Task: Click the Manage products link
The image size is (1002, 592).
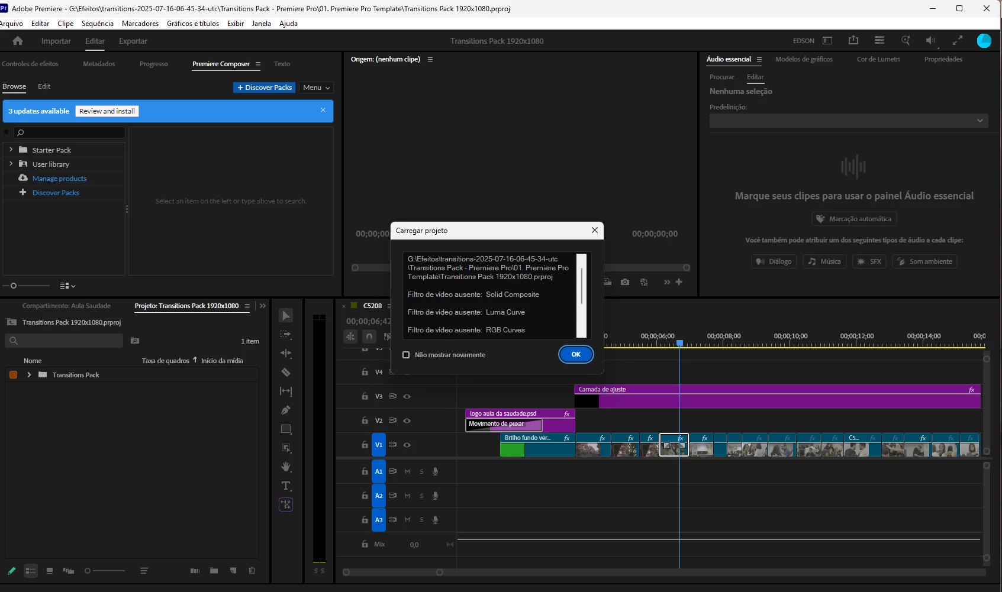Action: tap(60, 179)
